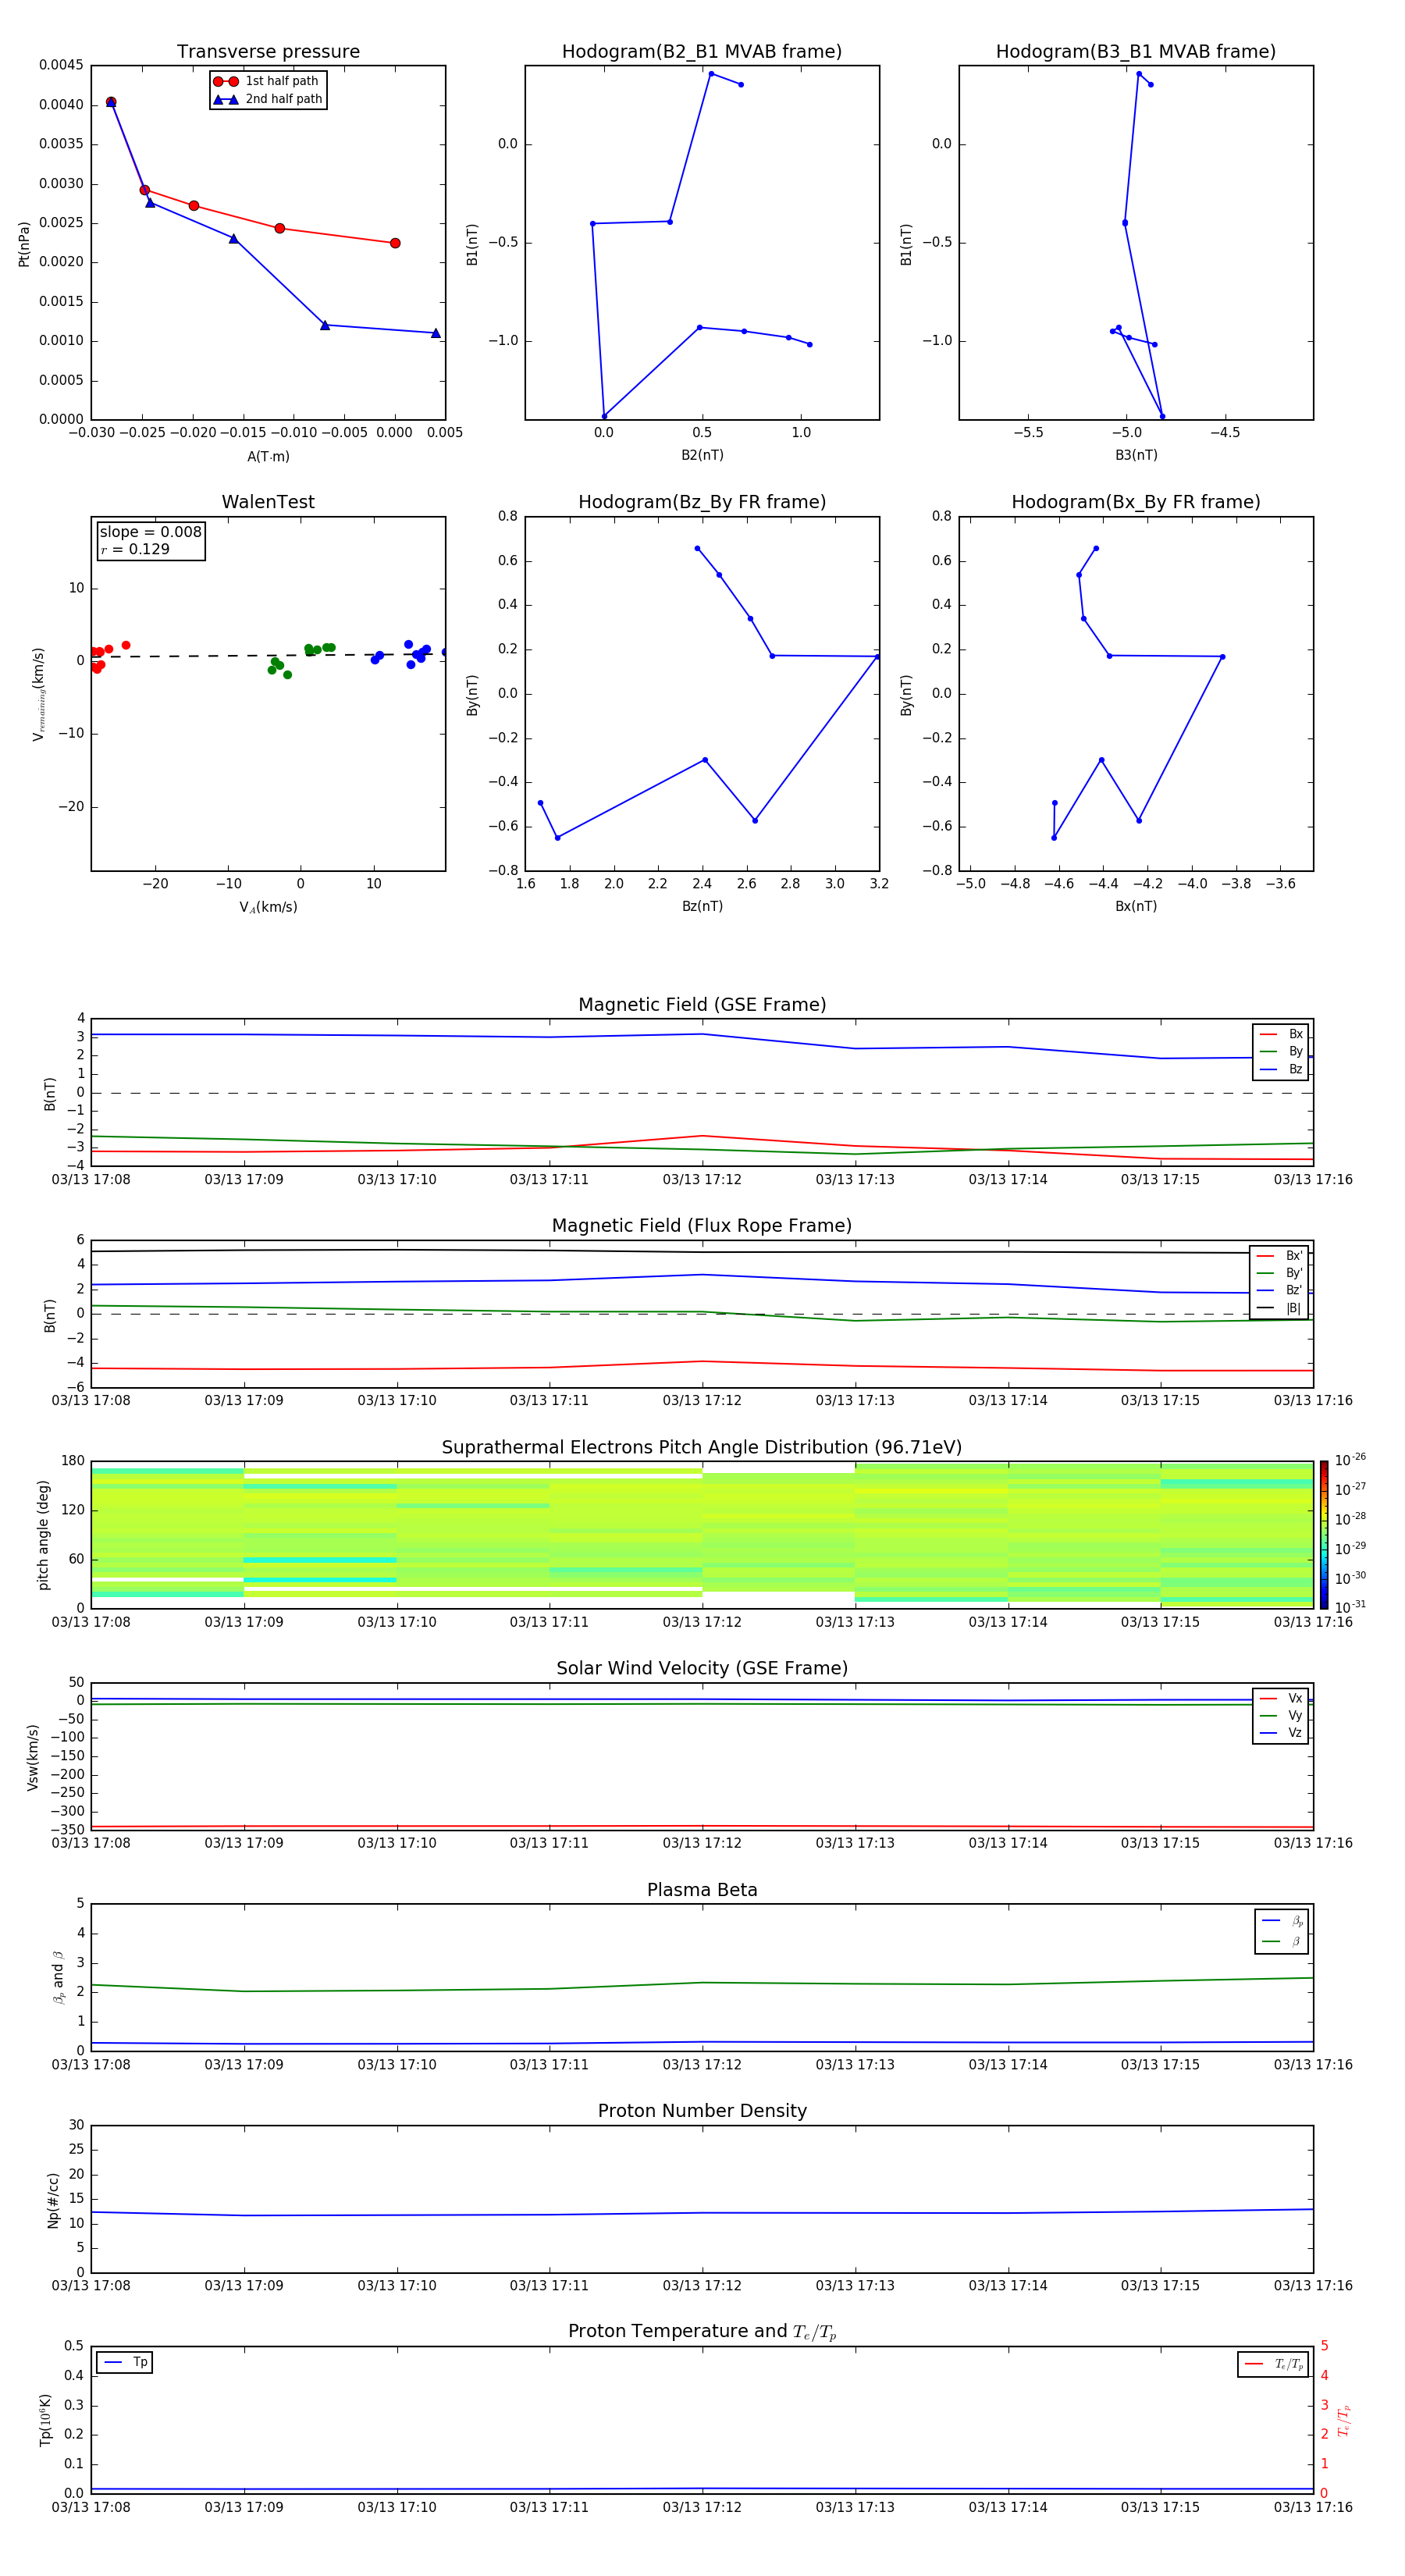This screenshot has height=2576, width=1405.
Task: Click the Bx' legend entry in flux rope plot
Action: (x=1279, y=1256)
